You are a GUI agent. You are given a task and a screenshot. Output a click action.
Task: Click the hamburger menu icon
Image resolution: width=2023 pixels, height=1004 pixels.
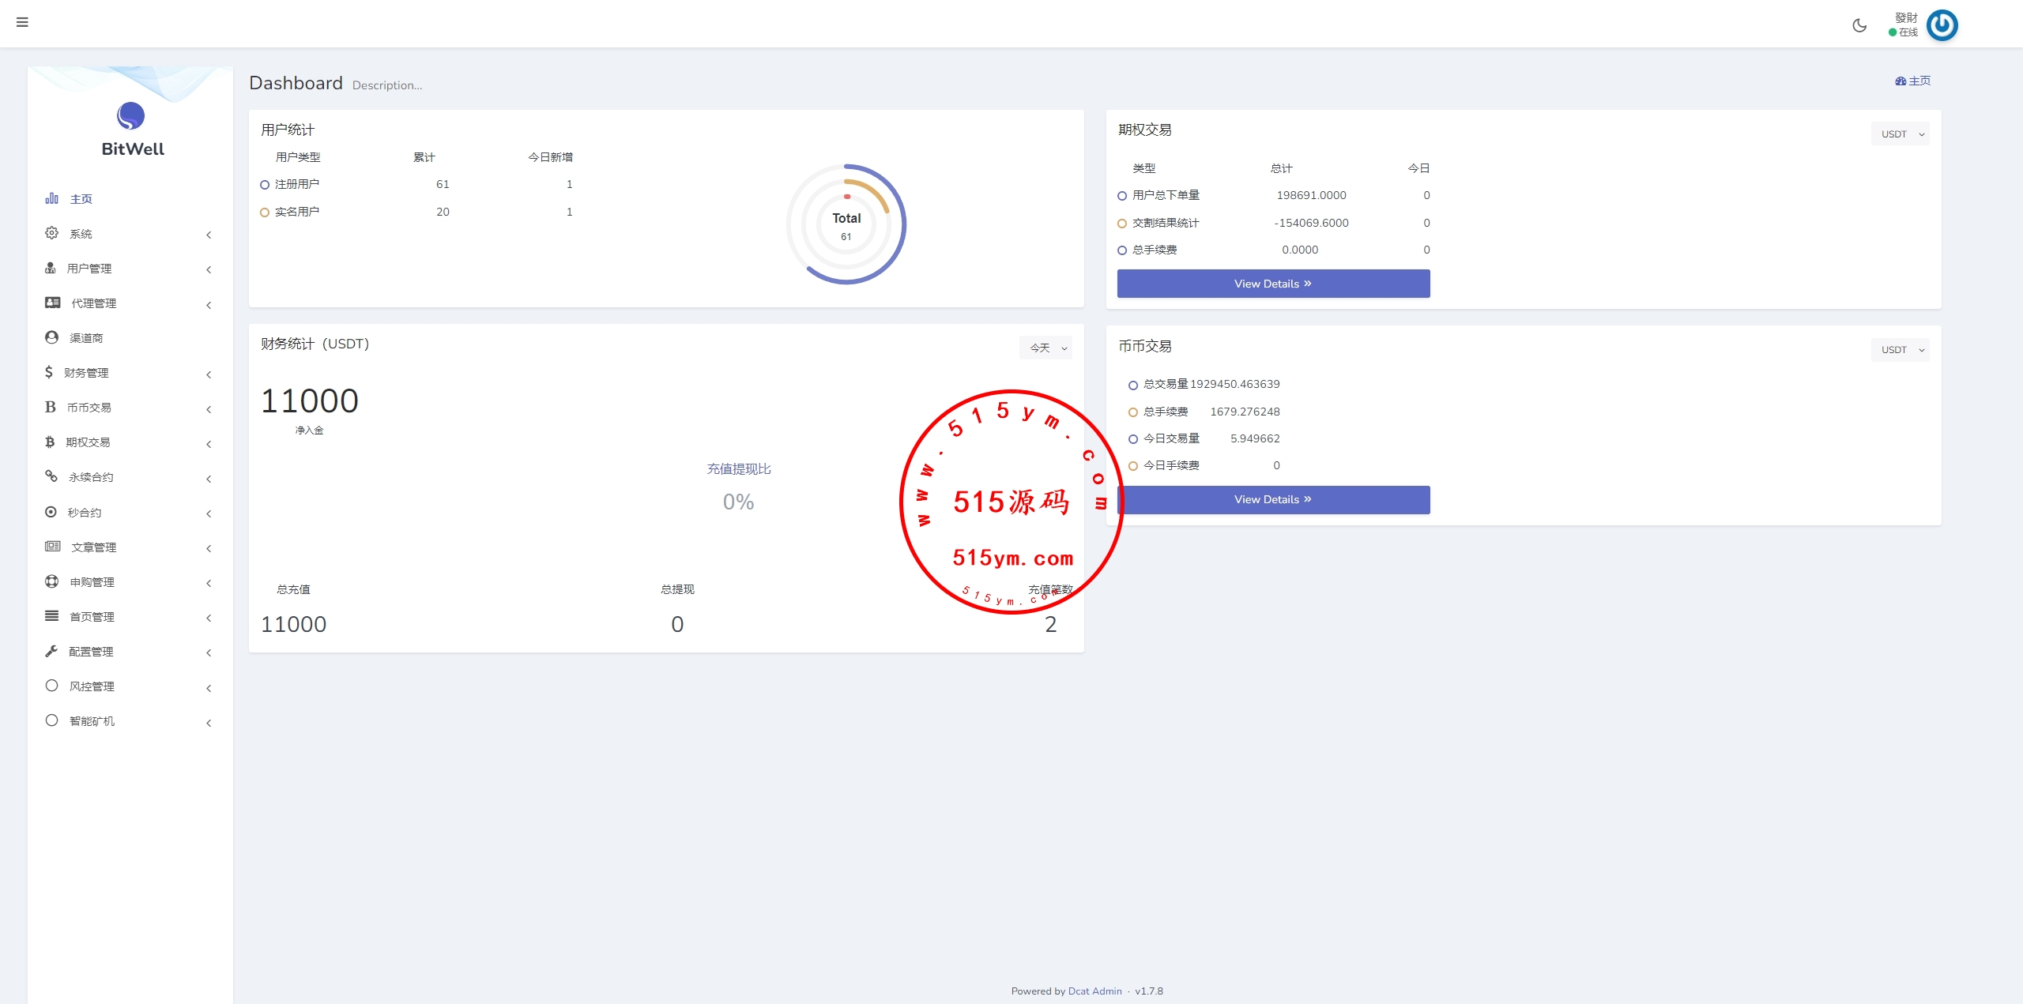pyautogui.click(x=22, y=22)
